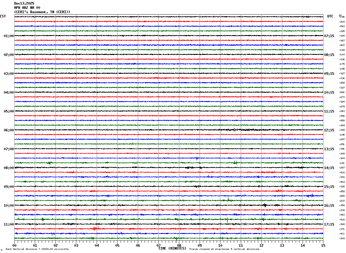Click the DC offset value '-252'
Screen dimensions: 346x253
[x=342, y=191]
